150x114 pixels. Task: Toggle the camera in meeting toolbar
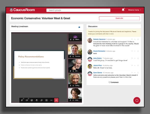pos(27,100)
